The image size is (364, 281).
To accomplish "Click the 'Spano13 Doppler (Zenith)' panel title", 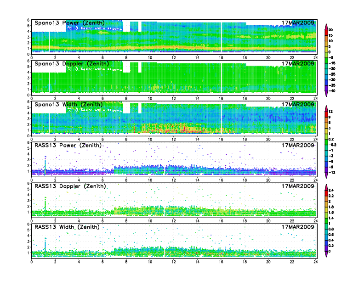I will [x=72, y=63].
